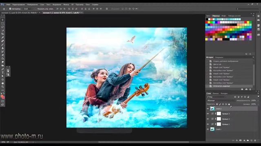261x146 pixels.
Task: Switch to the Каналы tab
Action: 216,93
